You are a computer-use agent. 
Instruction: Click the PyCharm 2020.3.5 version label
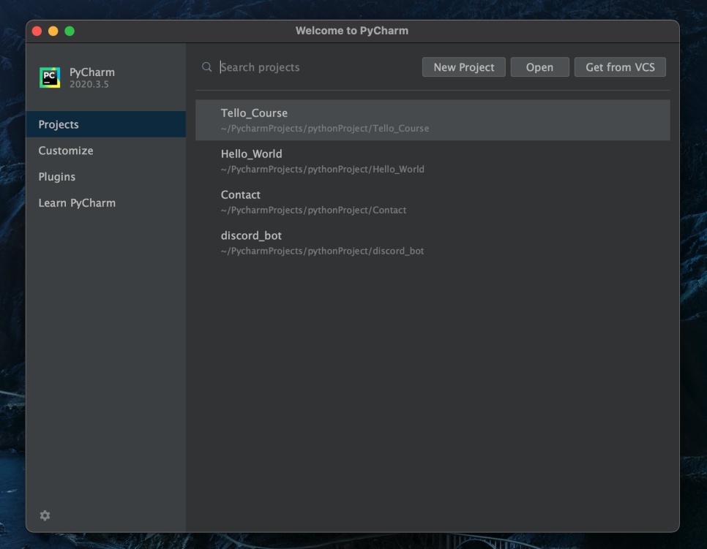tap(89, 84)
